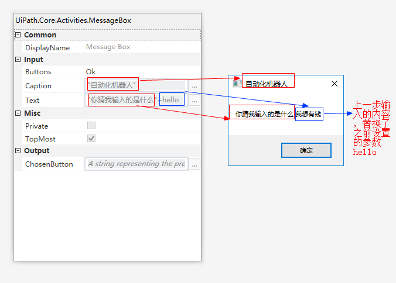This screenshot has height=283, width=396.
Task: Collapse the Misc property group
Action: point(18,113)
